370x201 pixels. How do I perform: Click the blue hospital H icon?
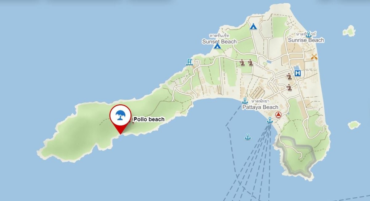pos(298,73)
